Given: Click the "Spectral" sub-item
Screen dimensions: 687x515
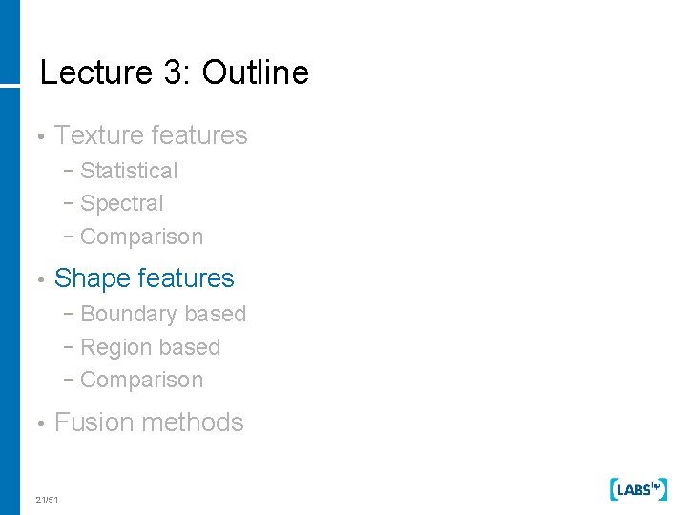Looking at the screenshot, I should (x=122, y=203).
